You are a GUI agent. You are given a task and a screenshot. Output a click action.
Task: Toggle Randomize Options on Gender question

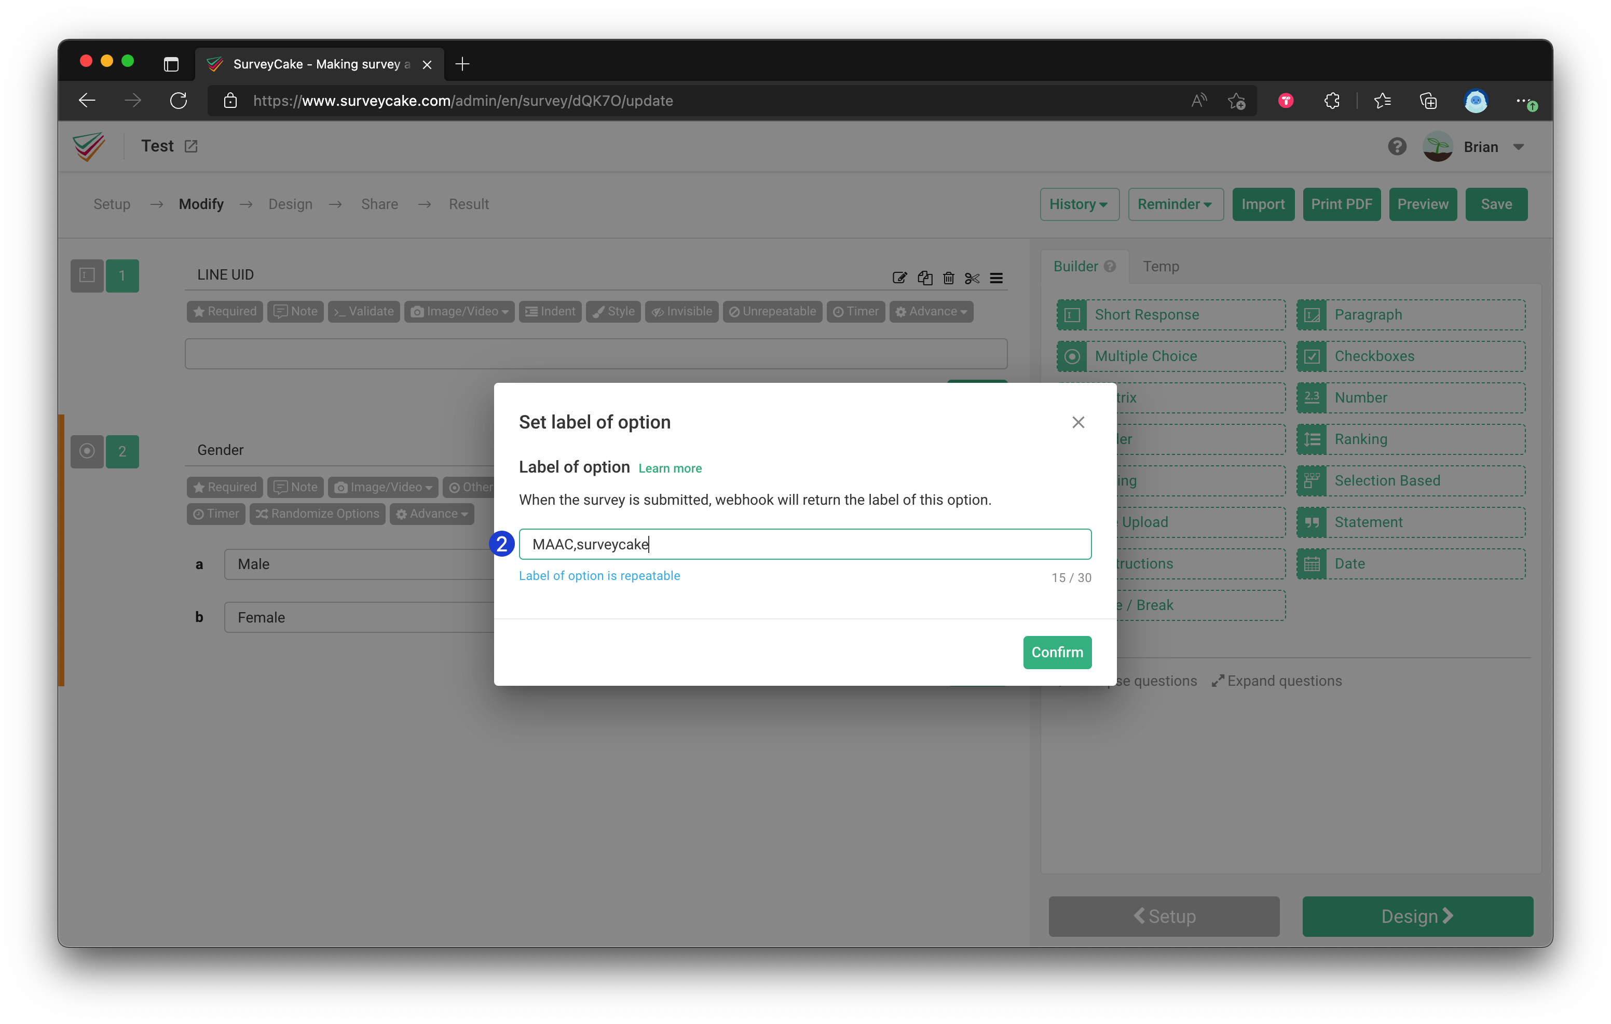(317, 514)
